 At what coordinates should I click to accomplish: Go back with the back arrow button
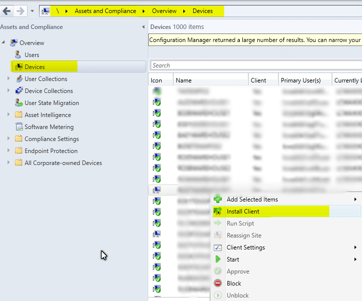click(7, 11)
